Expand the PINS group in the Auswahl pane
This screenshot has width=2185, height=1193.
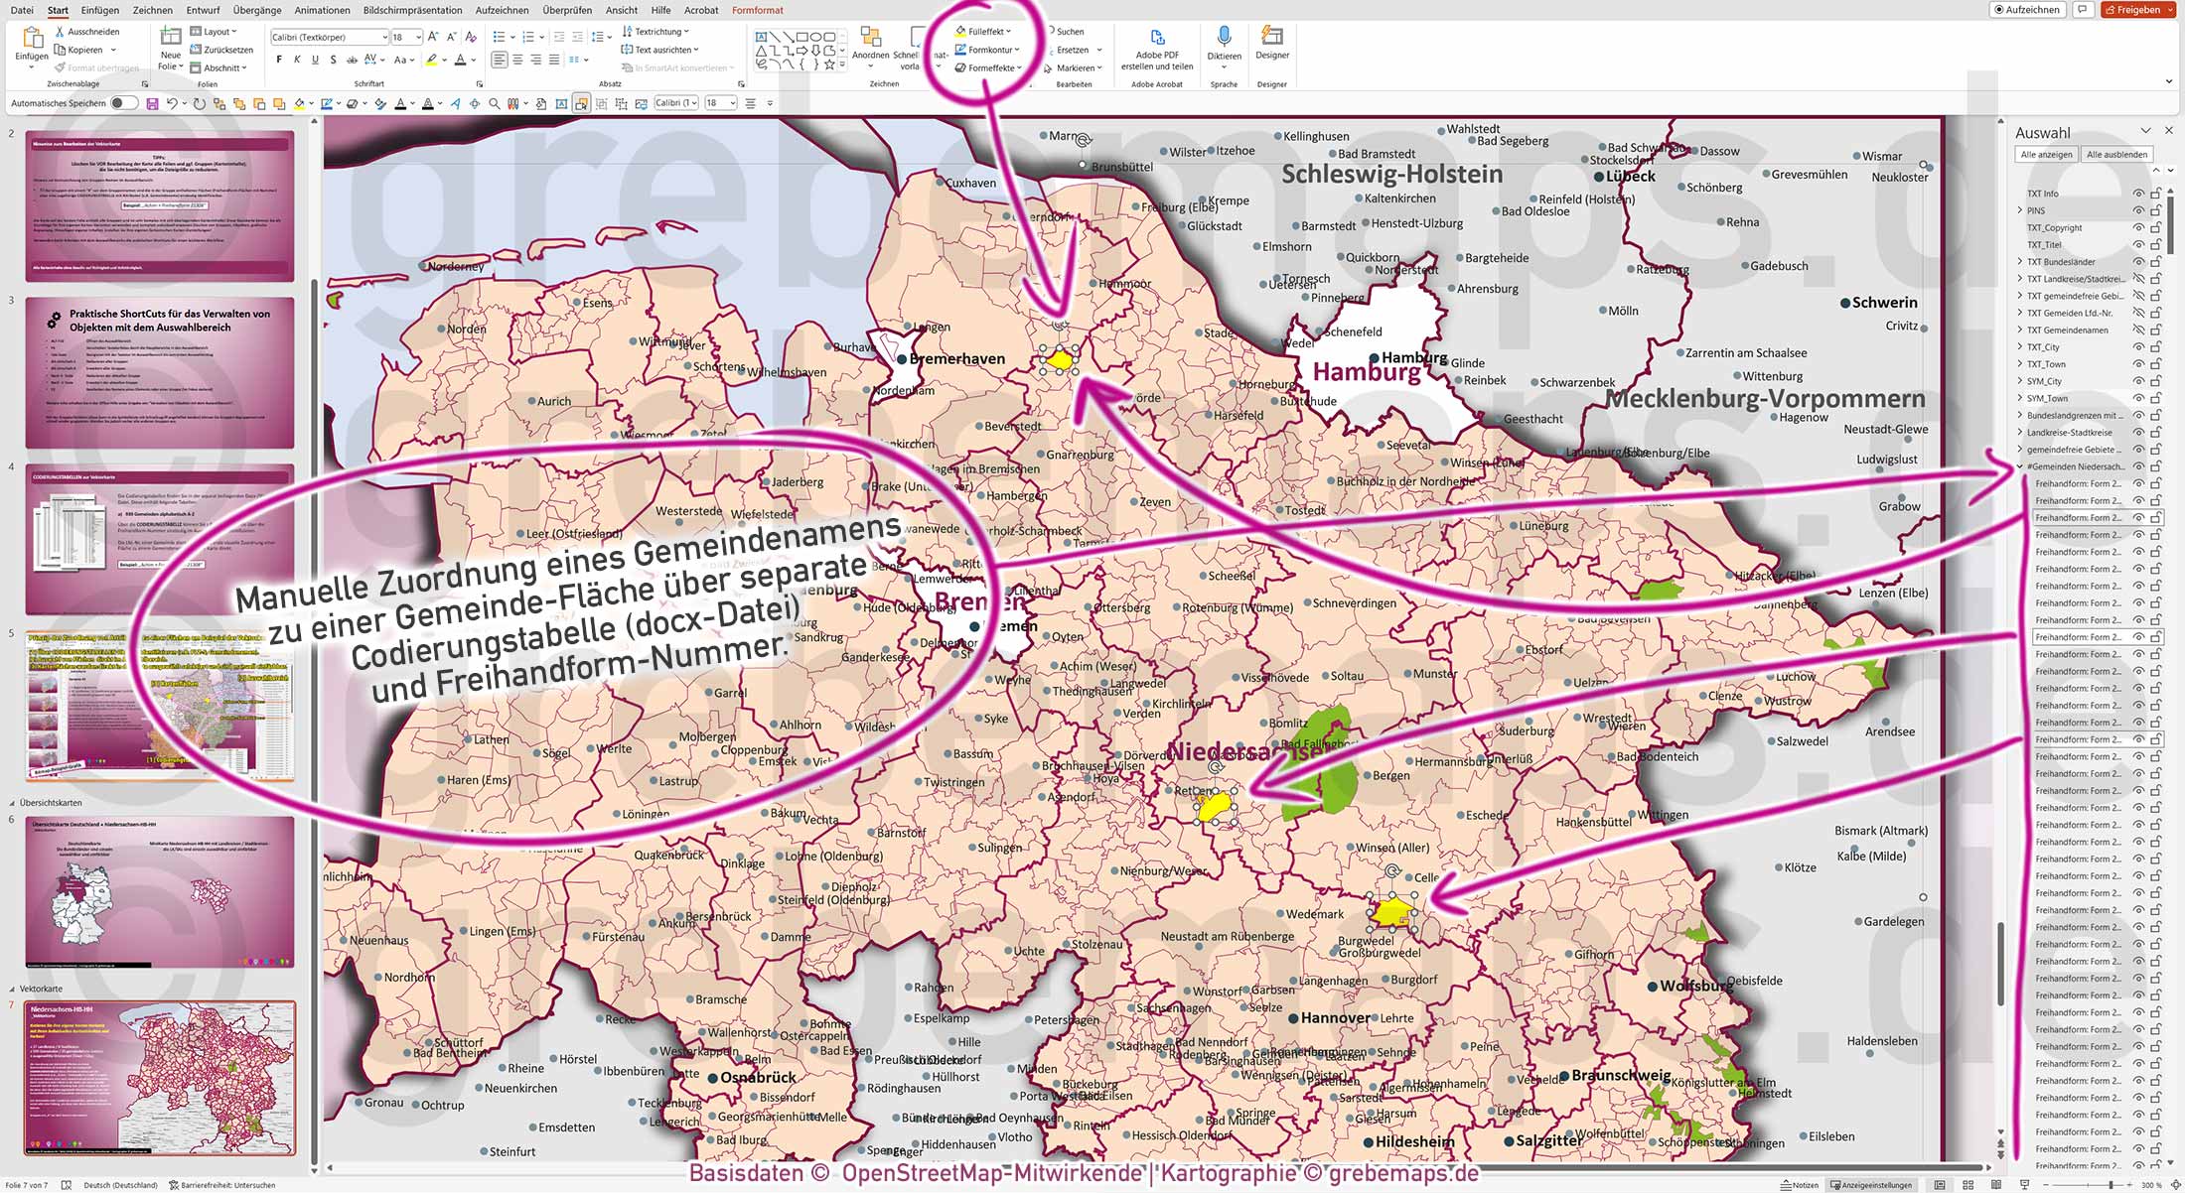[2021, 210]
